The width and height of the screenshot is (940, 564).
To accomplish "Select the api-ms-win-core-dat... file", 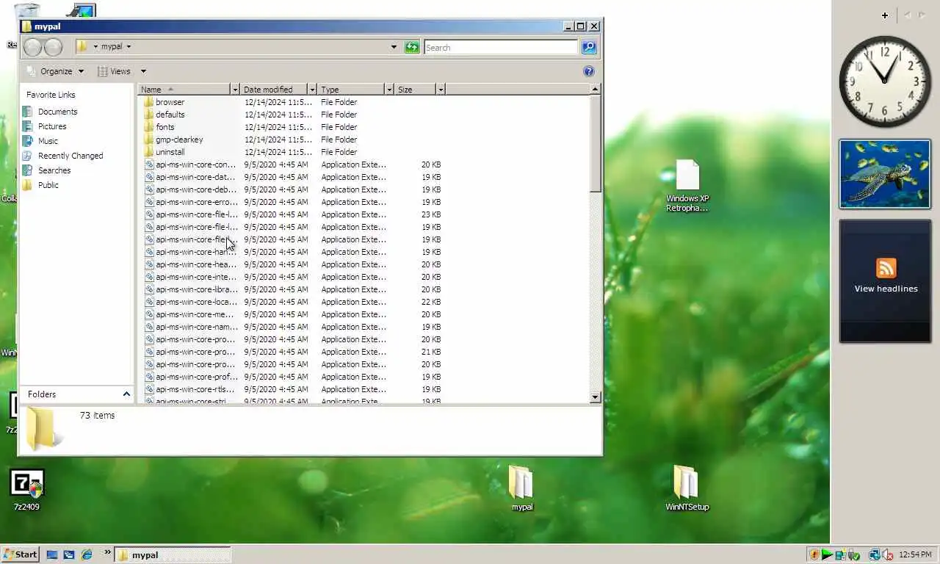I will (191, 177).
